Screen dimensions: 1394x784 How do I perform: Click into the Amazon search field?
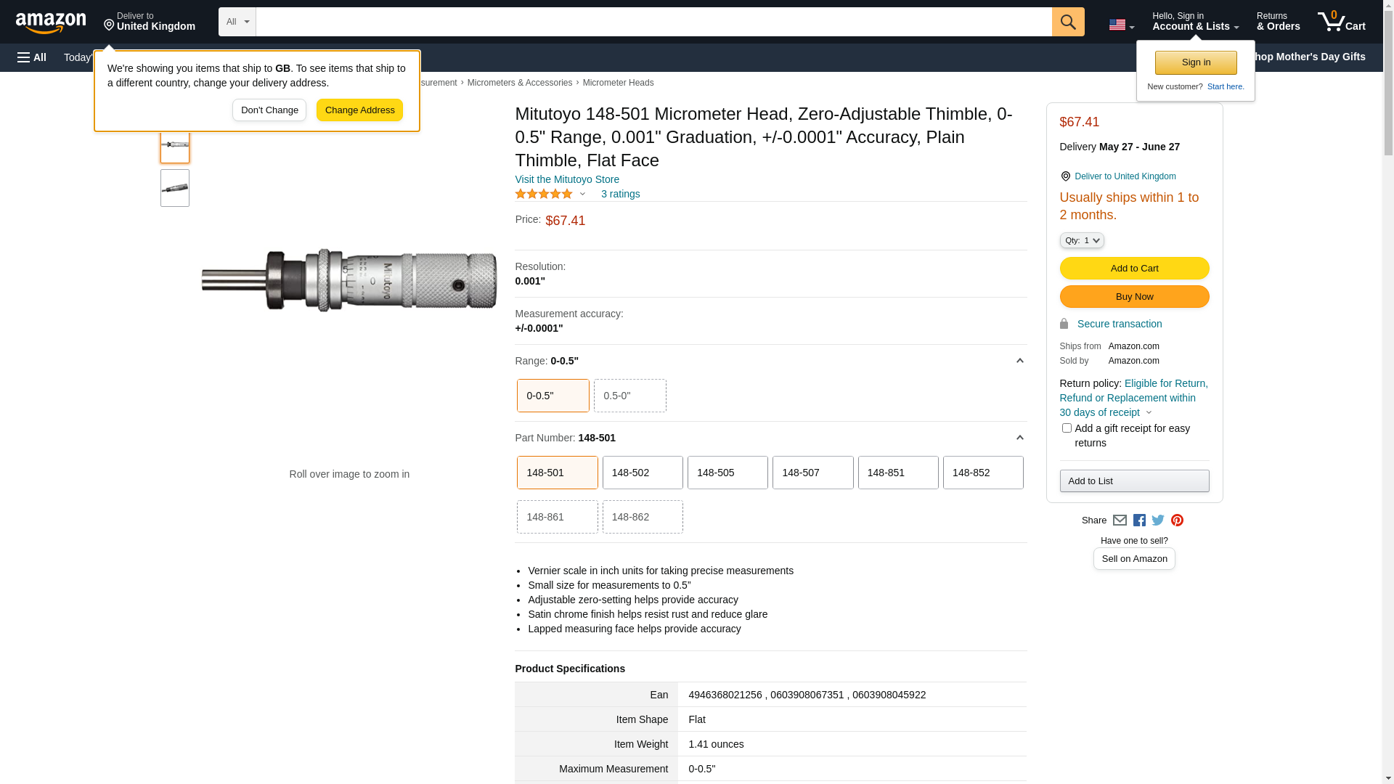653,22
